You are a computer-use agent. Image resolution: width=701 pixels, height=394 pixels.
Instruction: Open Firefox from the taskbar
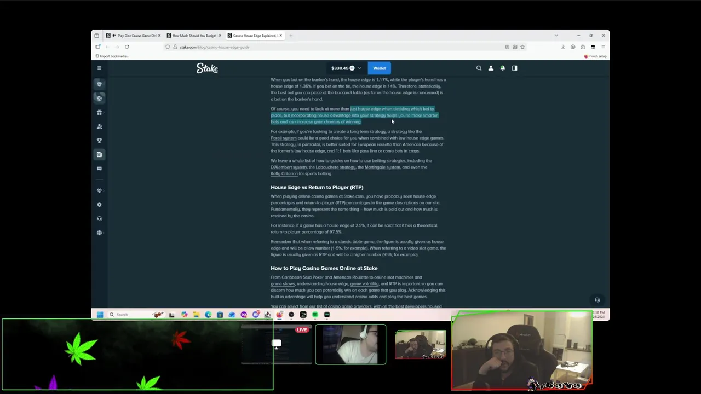(279, 315)
